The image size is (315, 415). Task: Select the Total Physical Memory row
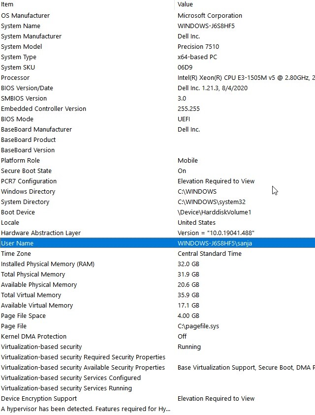click(x=157, y=274)
